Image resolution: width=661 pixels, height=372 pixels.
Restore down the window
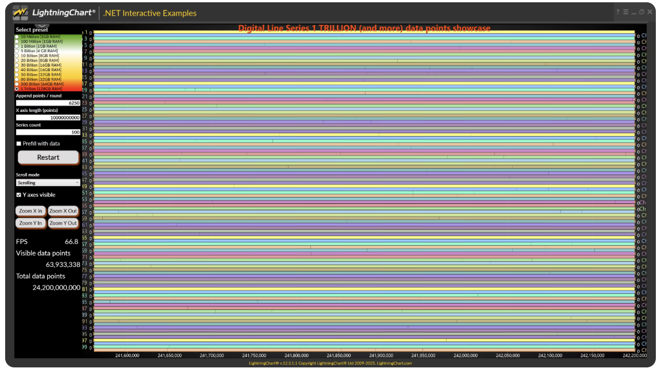pos(641,12)
